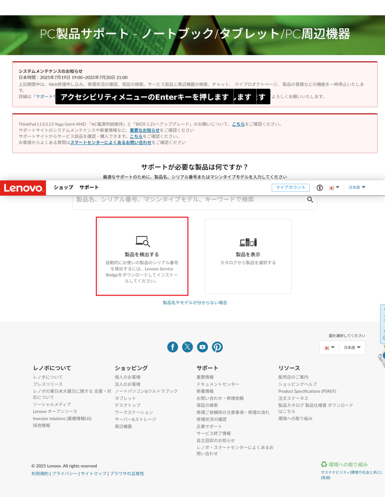Screen dimensions: 385x497
Task: Click the detect product laptop icon
Action: point(143,241)
